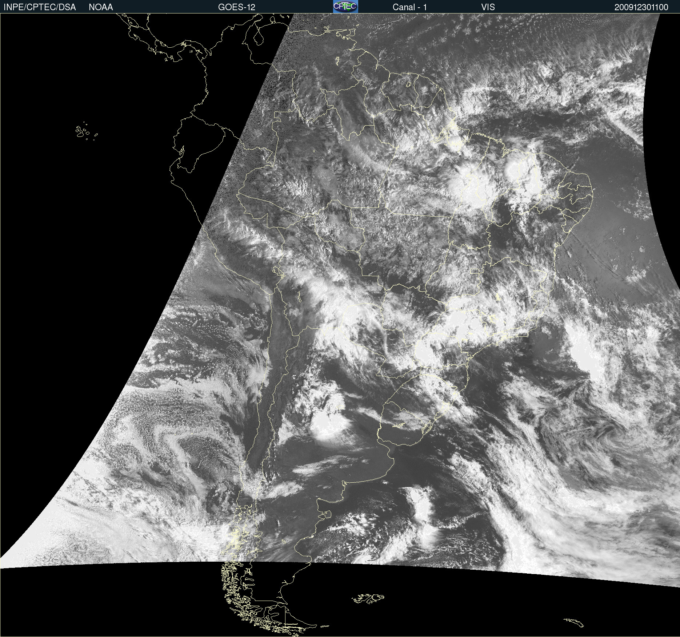This screenshot has height=637, width=680.
Task: Click the 200912301100 timestamp
Action: (641, 7)
